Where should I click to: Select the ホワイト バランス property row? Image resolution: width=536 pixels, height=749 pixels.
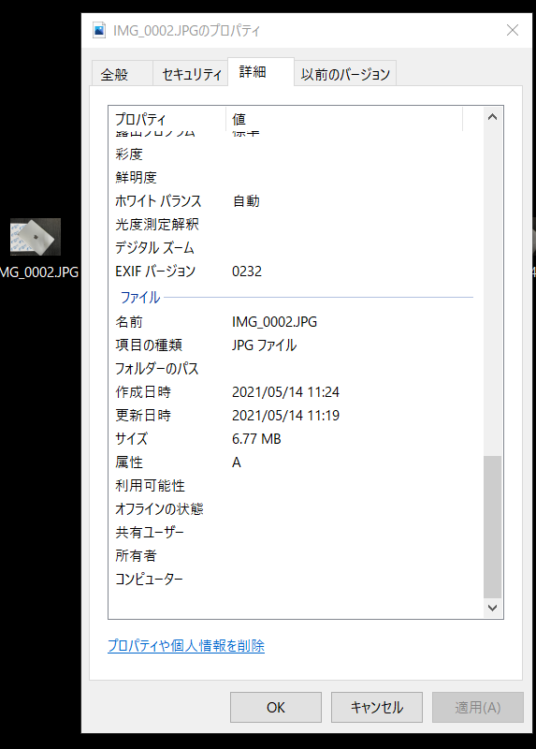tap(296, 201)
